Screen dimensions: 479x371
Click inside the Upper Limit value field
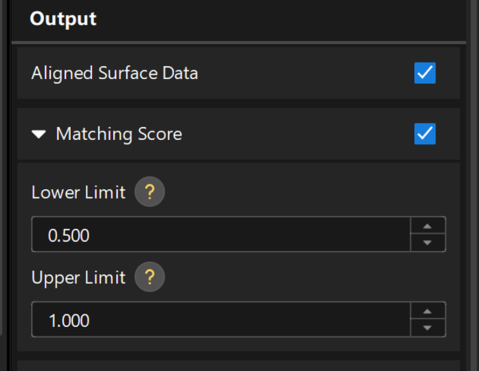(x=216, y=320)
